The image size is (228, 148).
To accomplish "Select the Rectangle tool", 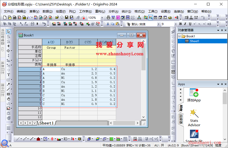I will click(x=8, y=94).
